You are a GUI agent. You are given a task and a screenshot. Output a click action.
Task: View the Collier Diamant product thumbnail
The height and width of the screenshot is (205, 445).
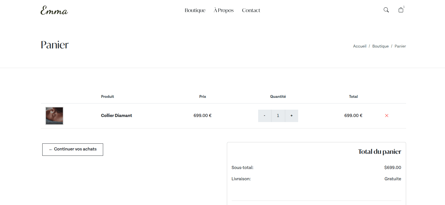point(54,116)
